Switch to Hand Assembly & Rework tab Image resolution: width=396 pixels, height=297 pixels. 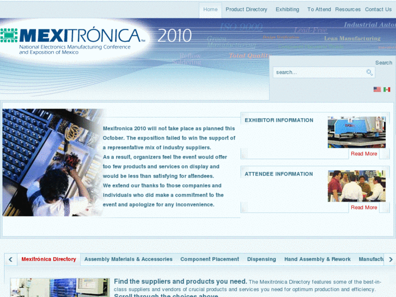(318, 259)
